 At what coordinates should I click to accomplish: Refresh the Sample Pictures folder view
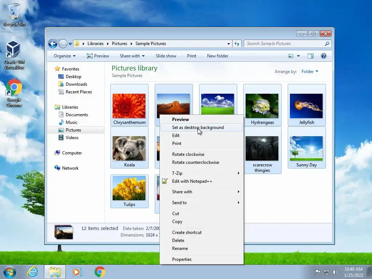pos(237,44)
